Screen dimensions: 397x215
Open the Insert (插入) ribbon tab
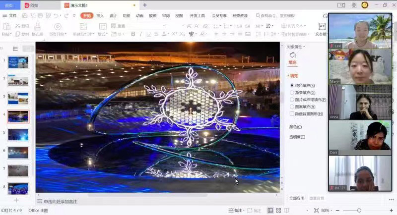coord(100,15)
